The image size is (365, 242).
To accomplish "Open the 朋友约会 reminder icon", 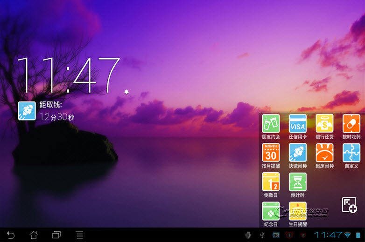I will coord(271,123).
